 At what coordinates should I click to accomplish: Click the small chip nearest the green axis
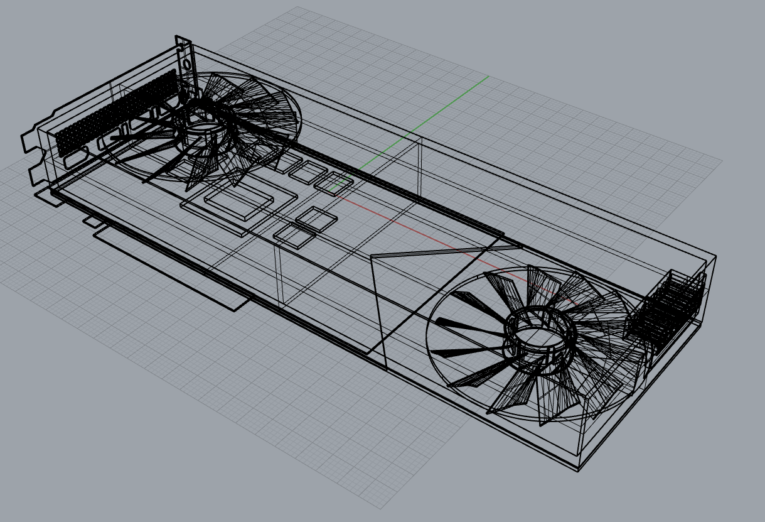point(333,181)
